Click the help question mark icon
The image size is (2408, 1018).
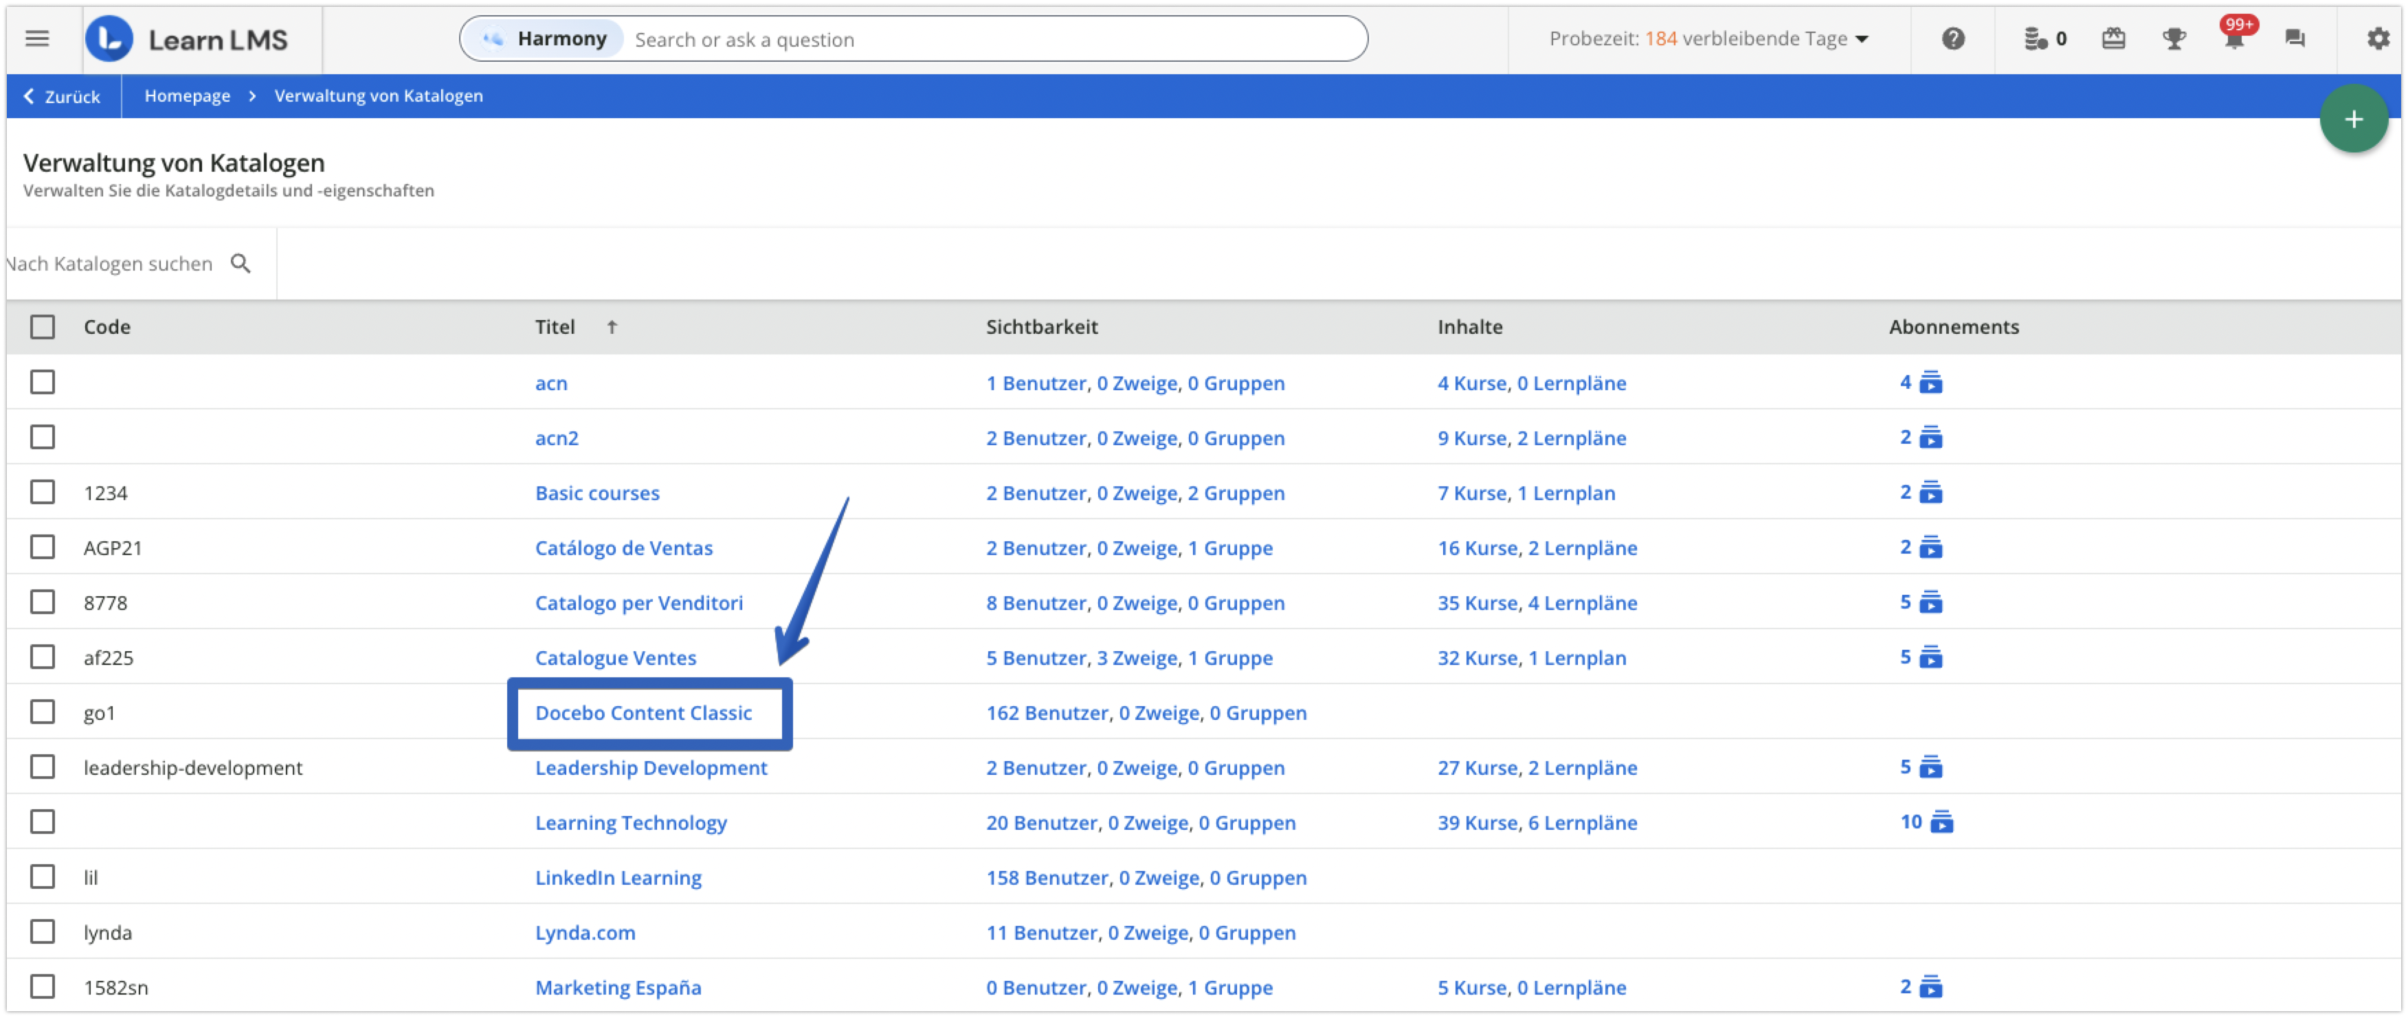[1953, 39]
